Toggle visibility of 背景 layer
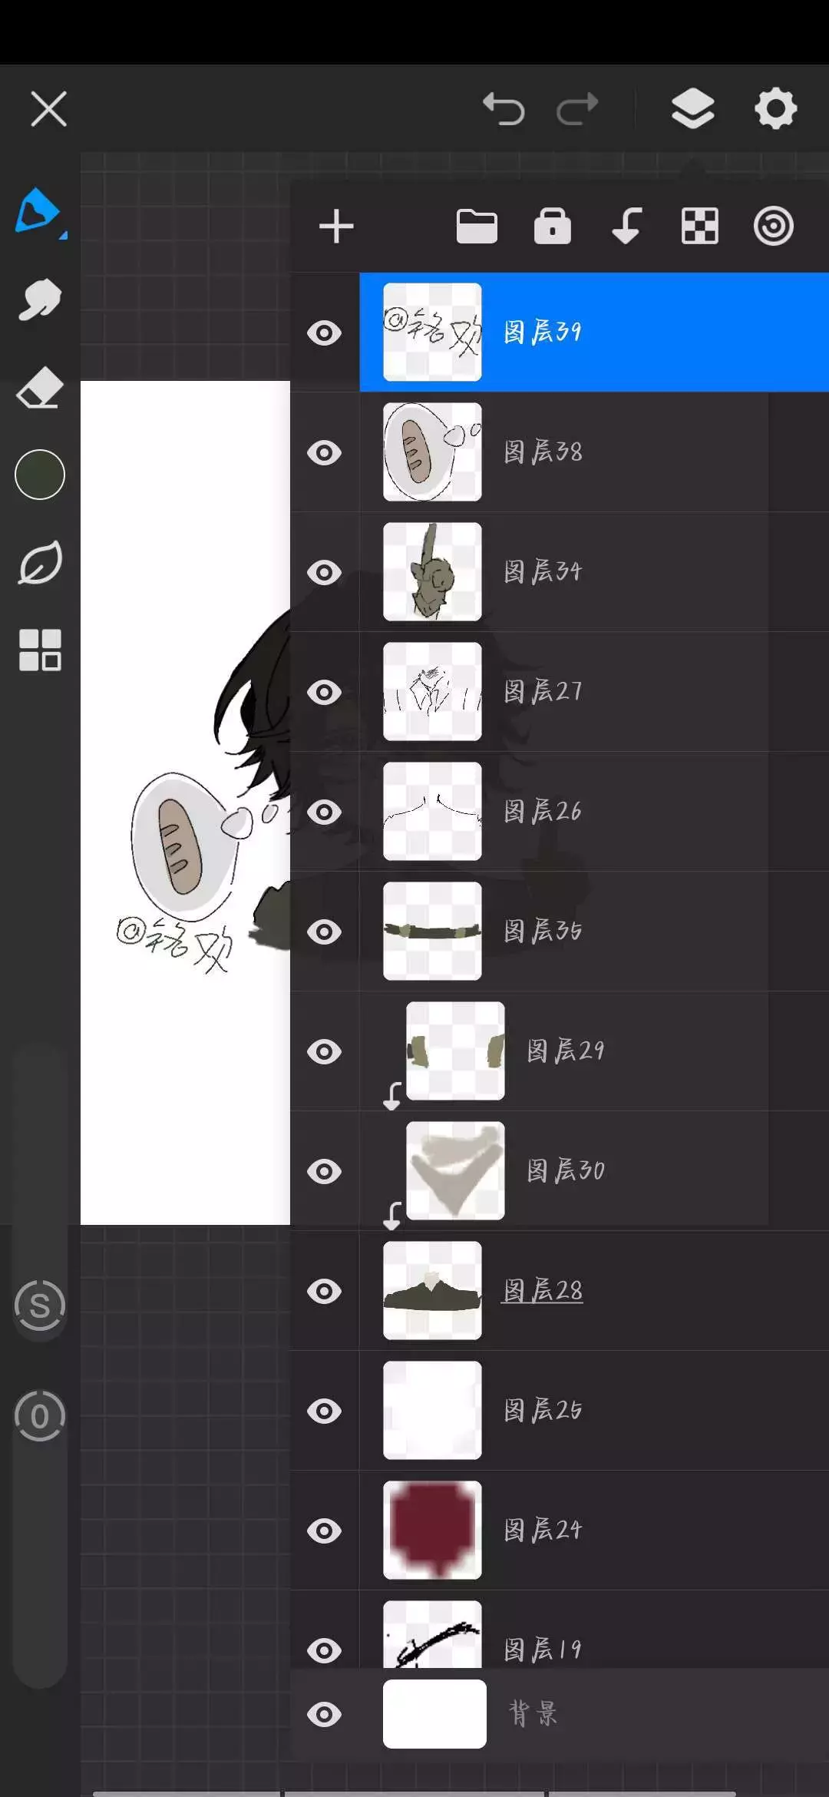Image resolution: width=829 pixels, height=1797 pixels. coord(325,1714)
